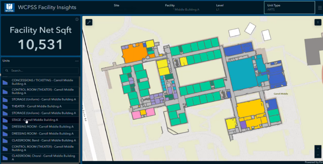
Task: Select DRESSING ROOM row just above CLASSROOM, Band
Action: click(40, 133)
